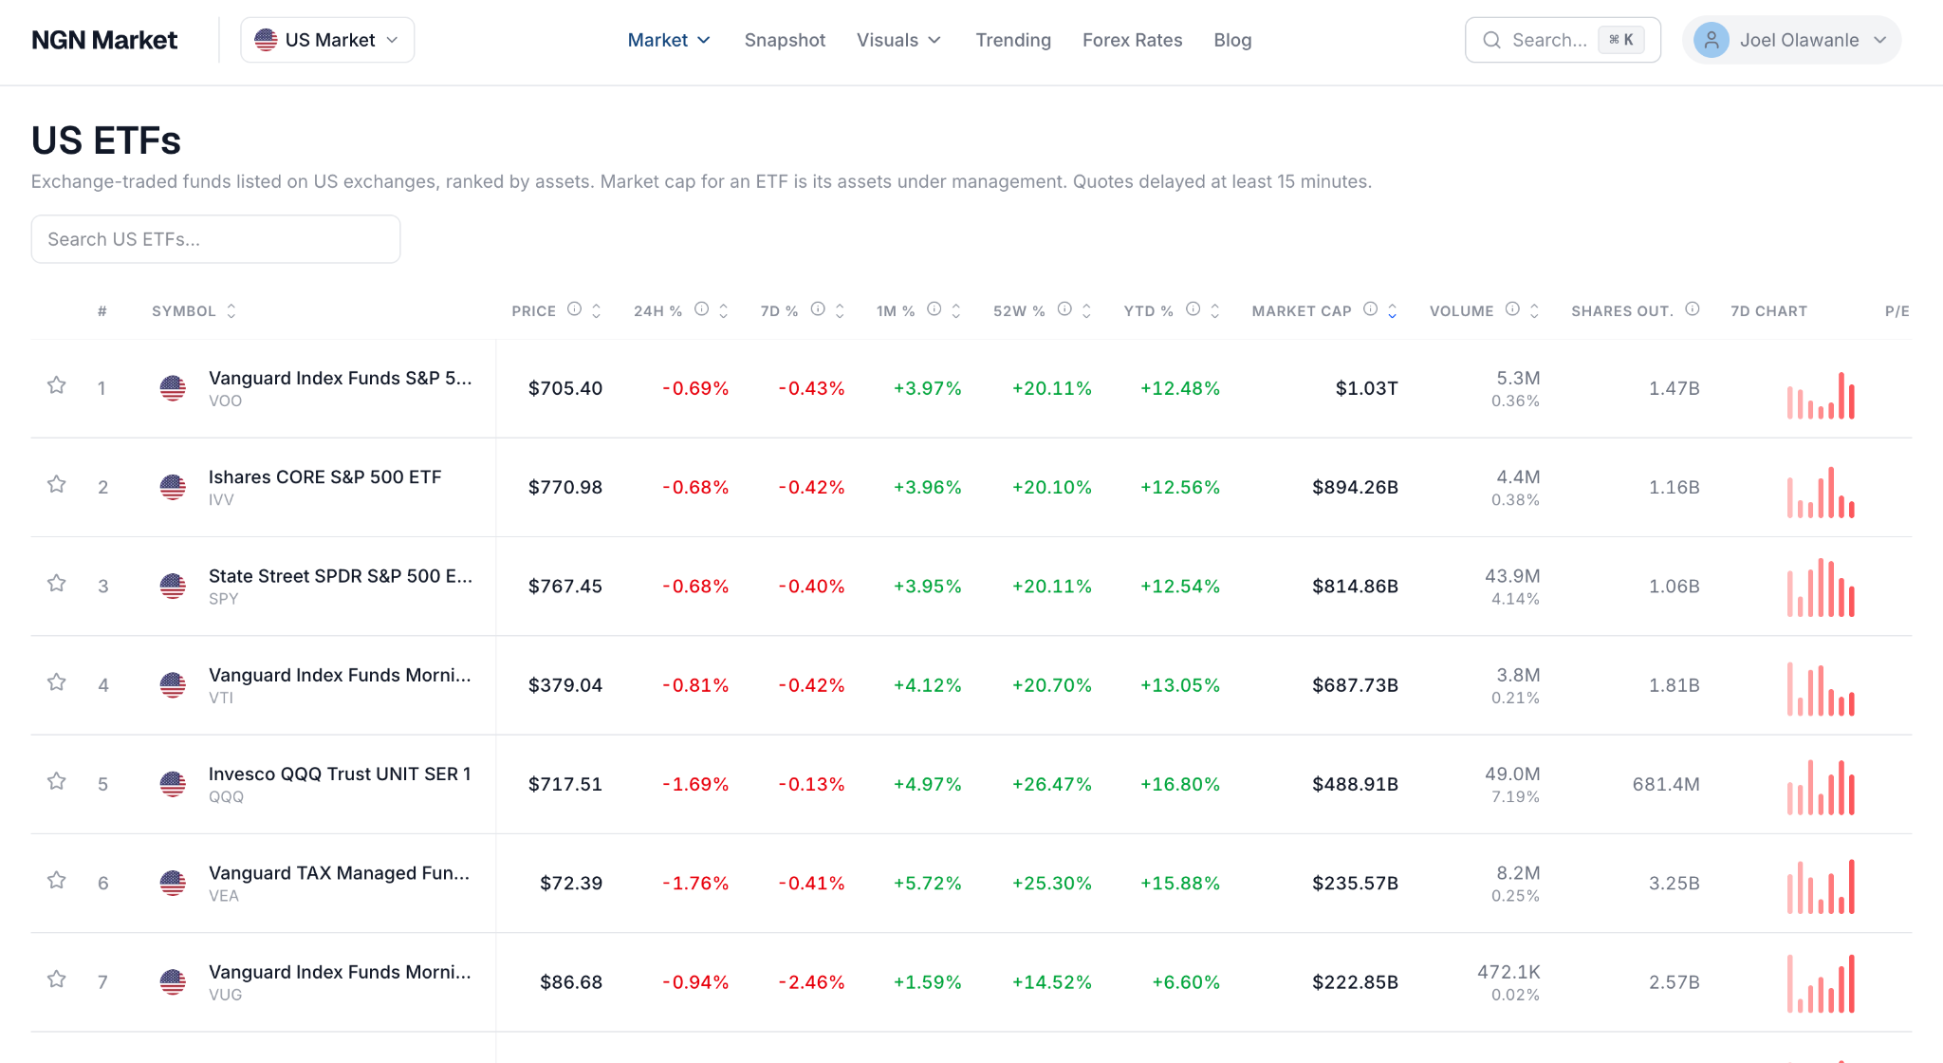1943x1063 pixels.
Task: Click the NGN Market logo
Action: coord(104,40)
